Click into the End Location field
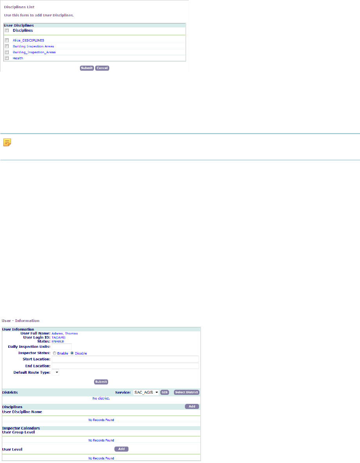The height and width of the screenshot is (463, 360). coord(125,366)
